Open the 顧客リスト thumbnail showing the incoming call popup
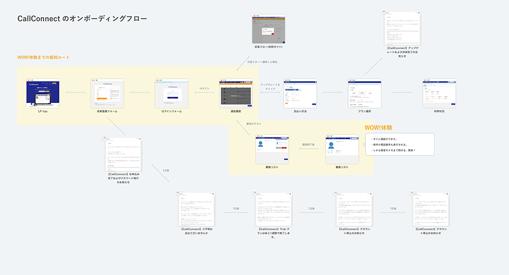The height and width of the screenshot is (275, 509). coord(272,149)
